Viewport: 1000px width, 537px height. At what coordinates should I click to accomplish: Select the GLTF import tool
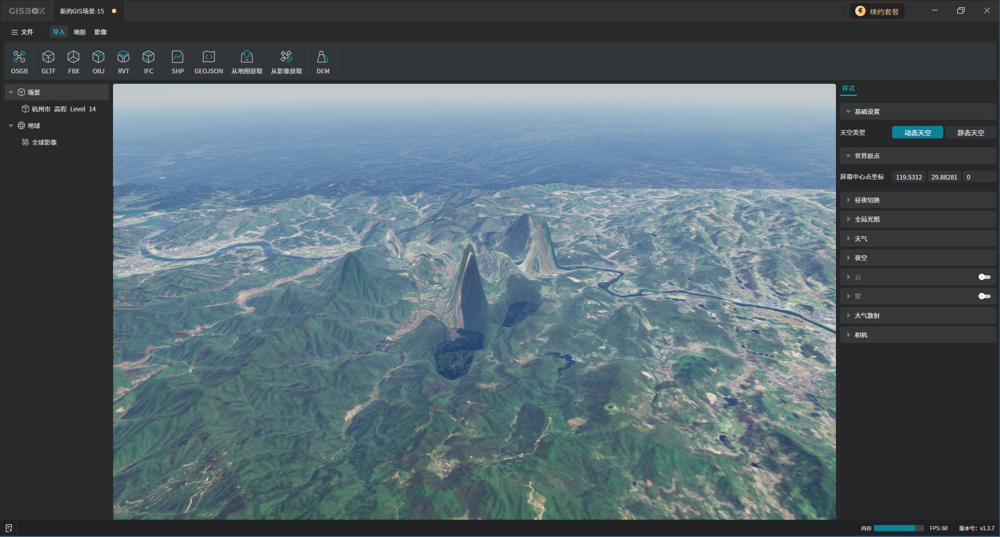point(48,61)
